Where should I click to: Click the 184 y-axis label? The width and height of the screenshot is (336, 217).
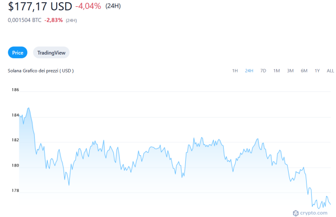click(15, 115)
